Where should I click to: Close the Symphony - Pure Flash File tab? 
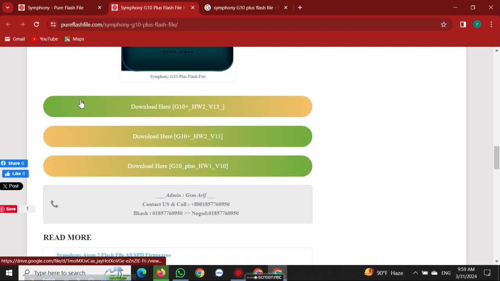coord(100,7)
